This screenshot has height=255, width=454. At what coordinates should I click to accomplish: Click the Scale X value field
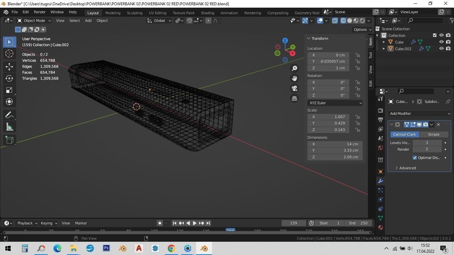(x=328, y=117)
